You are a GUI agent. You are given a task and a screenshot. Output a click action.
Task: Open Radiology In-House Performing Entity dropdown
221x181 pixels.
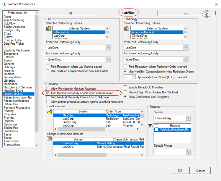186,59
